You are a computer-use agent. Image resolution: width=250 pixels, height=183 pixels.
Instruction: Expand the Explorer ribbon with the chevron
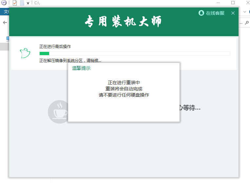click(x=245, y=12)
